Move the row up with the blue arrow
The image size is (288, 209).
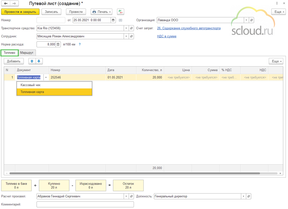point(32,61)
